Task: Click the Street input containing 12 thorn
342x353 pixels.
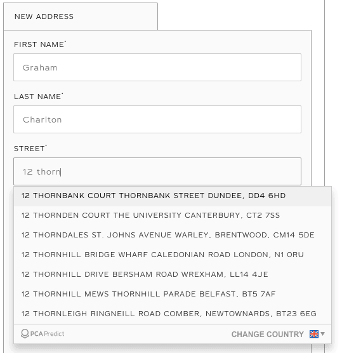Action: 157,171
